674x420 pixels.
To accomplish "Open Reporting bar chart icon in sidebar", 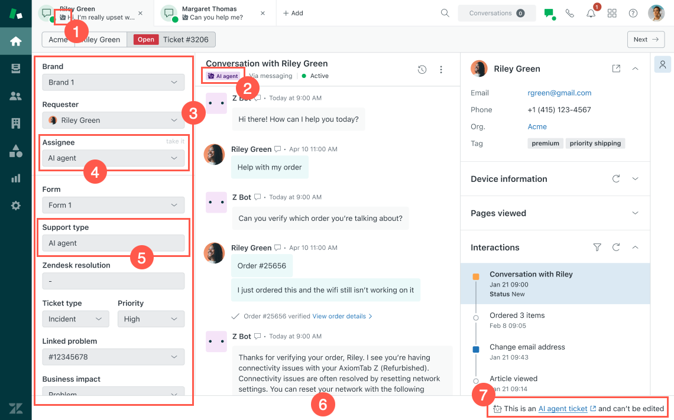I will [x=15, y=178].
